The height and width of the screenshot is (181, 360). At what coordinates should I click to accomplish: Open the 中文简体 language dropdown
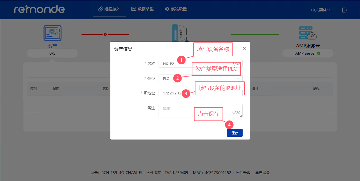(x=321, y=10)
